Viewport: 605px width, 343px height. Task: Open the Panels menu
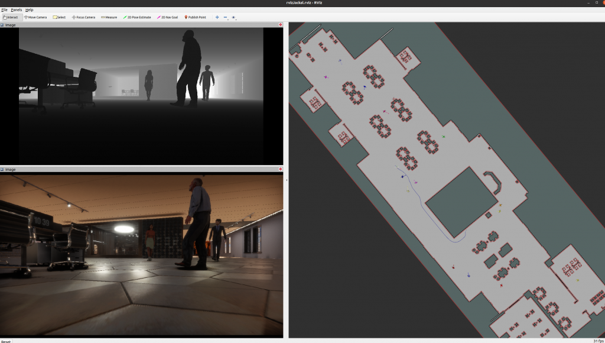point(16,9)
